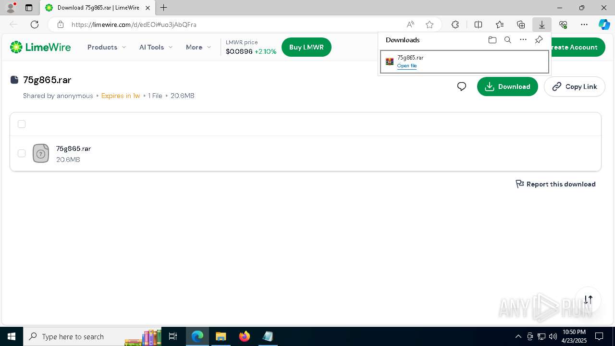This screenshot has width=615, height=346.
Task: Click the 75g865.rar WinRAR file icon
Action: (x=390, y=62)
